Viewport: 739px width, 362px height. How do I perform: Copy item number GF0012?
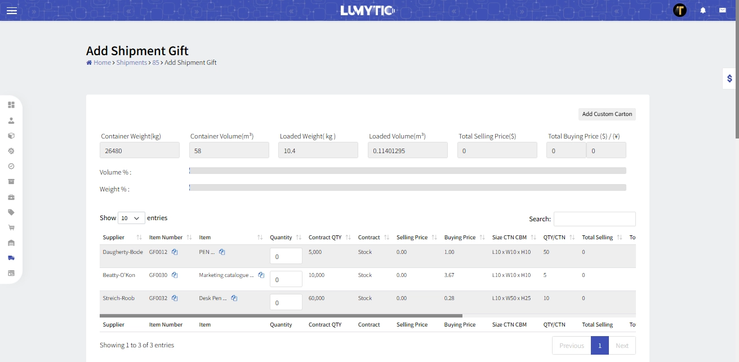point(175,252)
